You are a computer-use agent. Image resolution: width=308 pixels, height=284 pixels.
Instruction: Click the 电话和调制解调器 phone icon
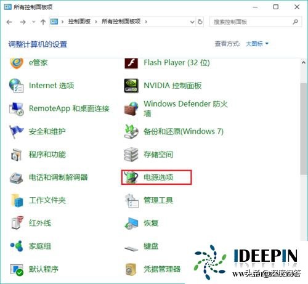(x=17, y=177)
